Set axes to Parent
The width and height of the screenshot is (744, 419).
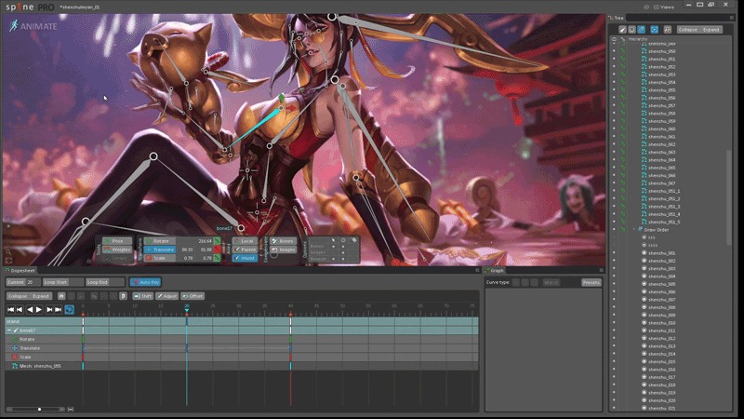(x=245, y=250)
